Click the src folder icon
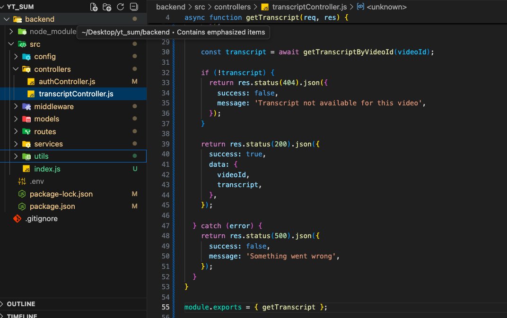The image size is (507, 318). tap(22, 44)
